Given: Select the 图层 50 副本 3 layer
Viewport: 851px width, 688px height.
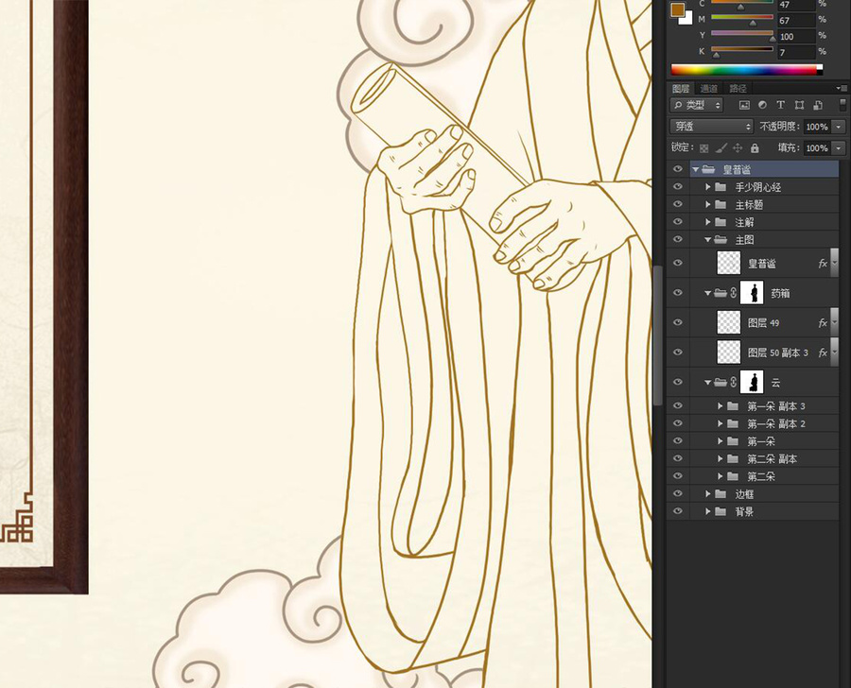Looking at the screenshot, I should coord(753,353).
